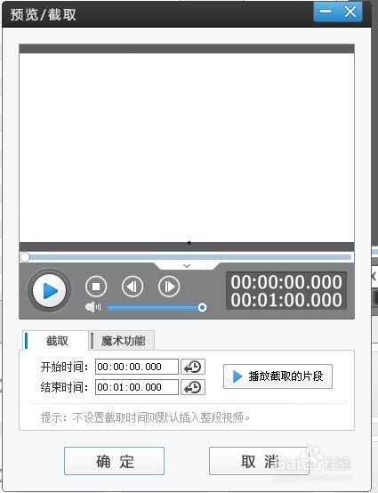
Task: Step back one frame with previous-frame icon
Action: (x=133, y=287)
